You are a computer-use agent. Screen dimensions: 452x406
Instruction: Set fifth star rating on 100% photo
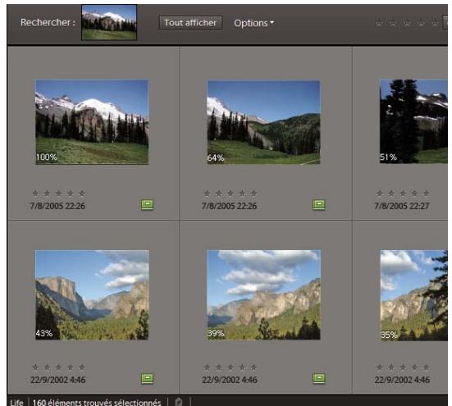82,193
